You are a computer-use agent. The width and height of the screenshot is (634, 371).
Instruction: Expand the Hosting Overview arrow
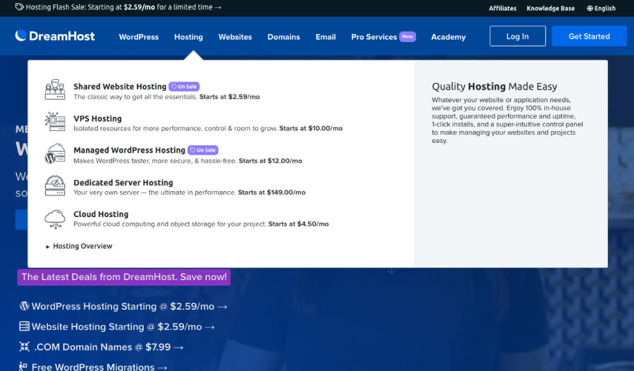(48, 246)
